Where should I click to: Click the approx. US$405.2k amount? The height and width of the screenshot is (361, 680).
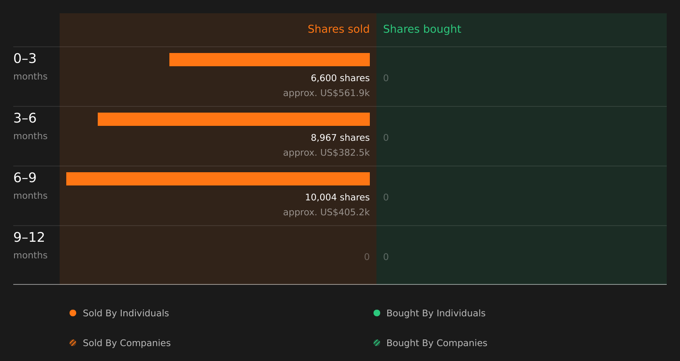(x=326, y=212)
